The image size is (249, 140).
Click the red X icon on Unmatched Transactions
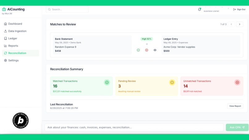click(x=237, y=83)
